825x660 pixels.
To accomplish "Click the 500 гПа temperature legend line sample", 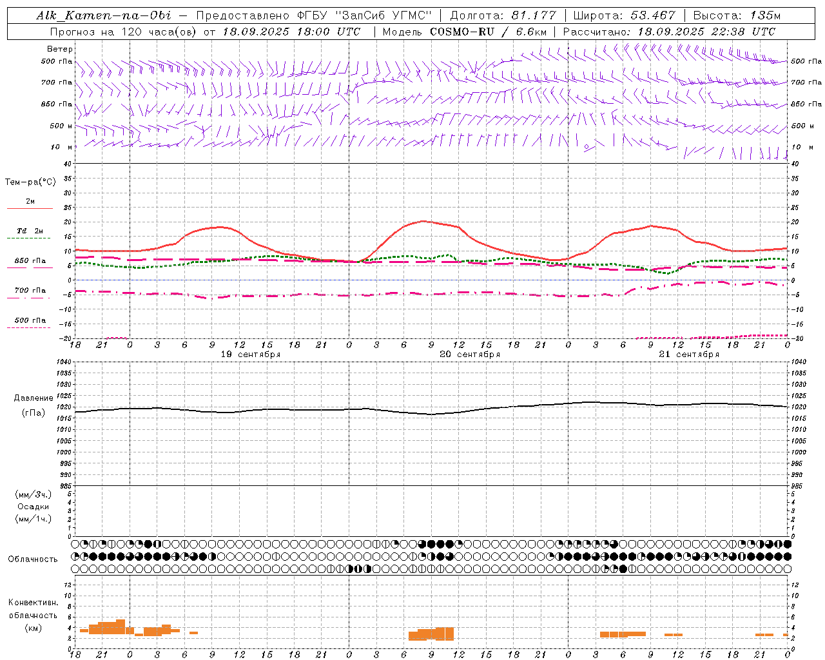I will pyautogui.click(x=28, y=327).
